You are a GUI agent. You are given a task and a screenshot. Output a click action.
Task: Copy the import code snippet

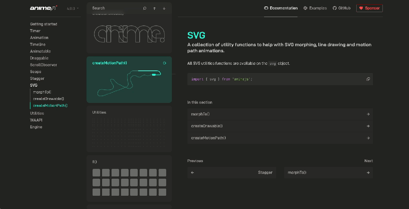tap(368, 79)
